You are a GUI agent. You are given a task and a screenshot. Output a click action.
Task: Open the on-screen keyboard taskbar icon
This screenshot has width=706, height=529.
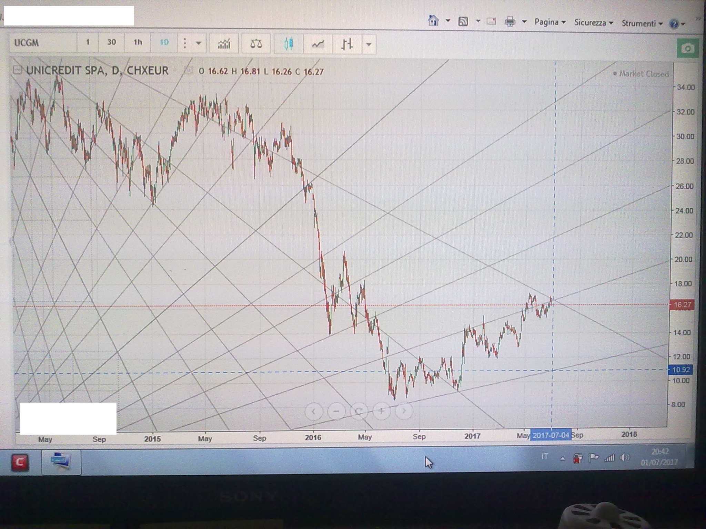tap(61, 462)
